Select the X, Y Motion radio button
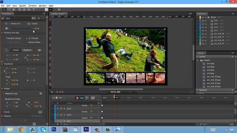 click(x=27, y=38)
